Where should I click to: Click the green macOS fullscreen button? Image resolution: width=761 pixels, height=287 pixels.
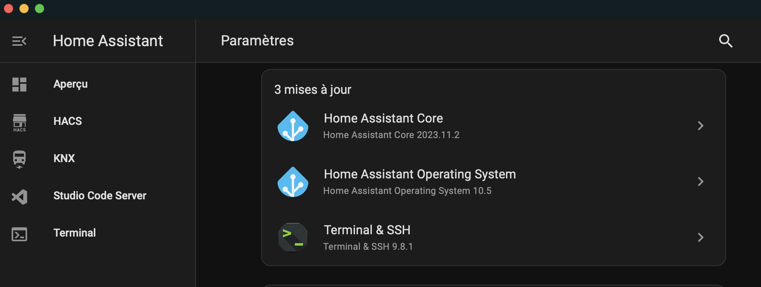pos(40,9)
